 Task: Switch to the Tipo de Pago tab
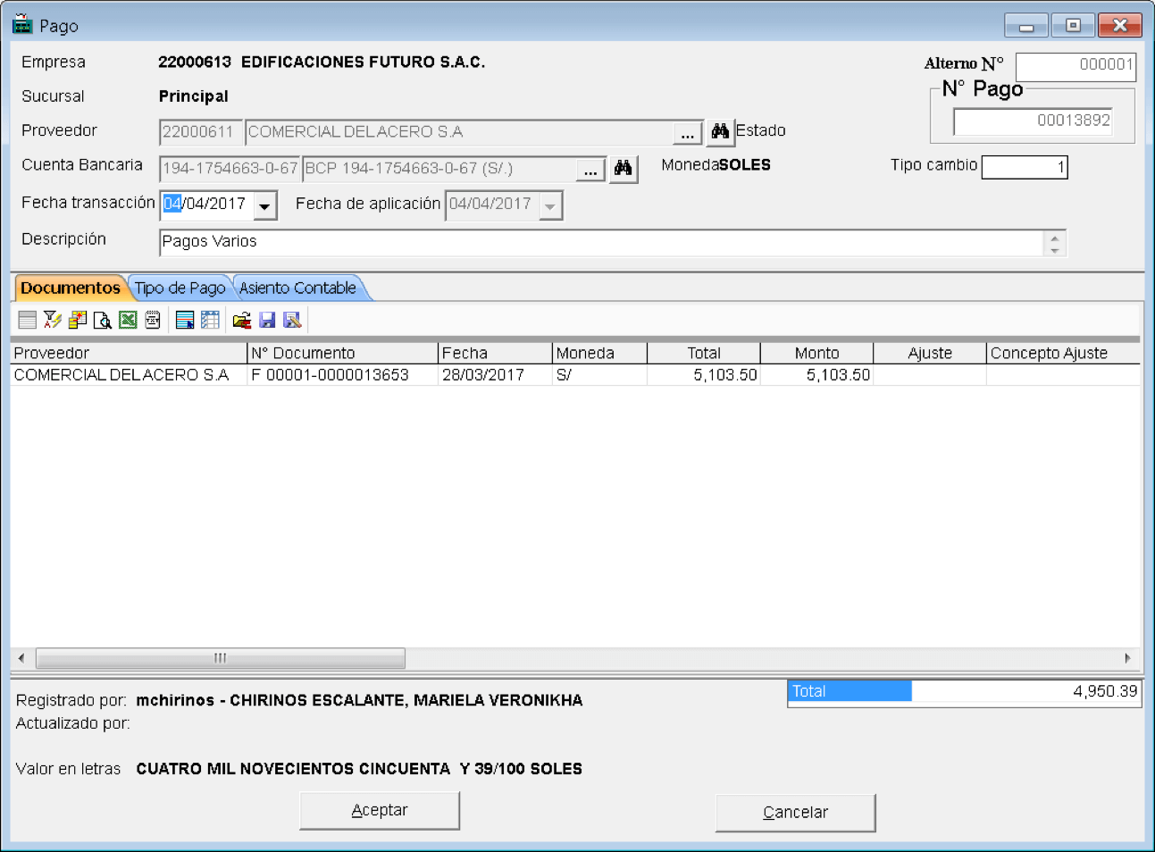pyautogui.click(x=180, y=288)
